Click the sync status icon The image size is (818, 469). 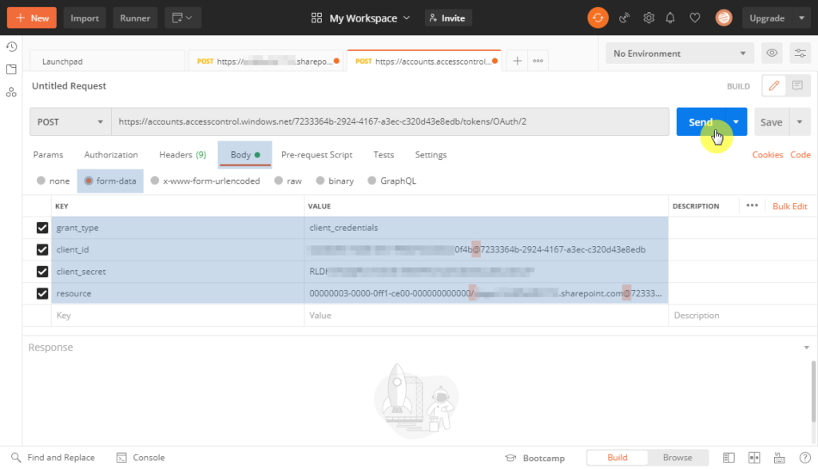click(598, 18)
